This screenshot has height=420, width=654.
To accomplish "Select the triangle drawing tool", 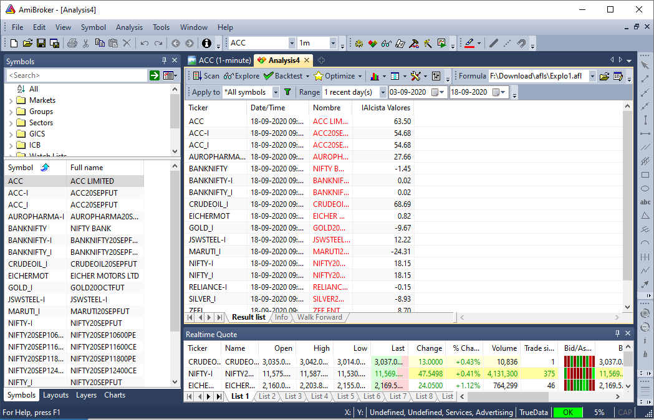I will [645, 216].
